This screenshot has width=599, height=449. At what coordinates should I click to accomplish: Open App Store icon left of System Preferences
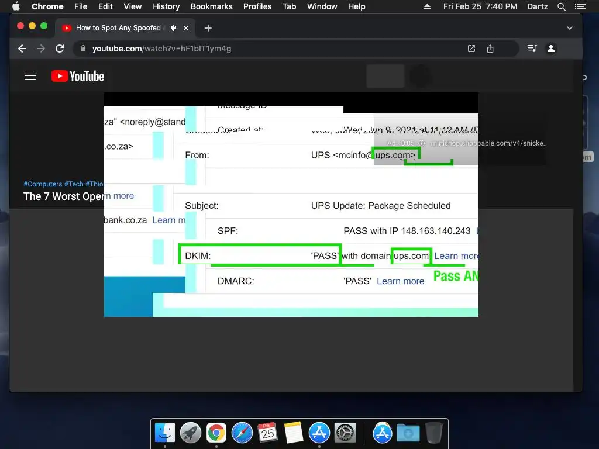[x=319, y=433]
